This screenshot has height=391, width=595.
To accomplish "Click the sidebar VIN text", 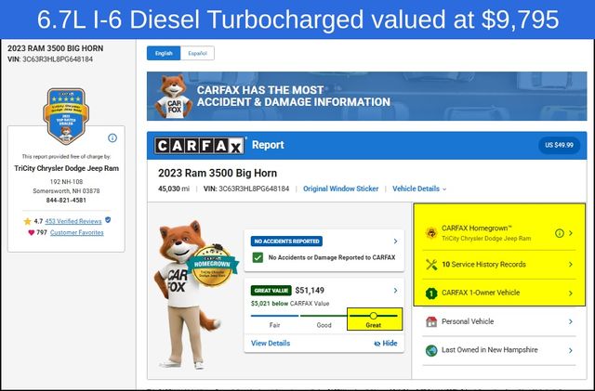I will pos(50,59).
